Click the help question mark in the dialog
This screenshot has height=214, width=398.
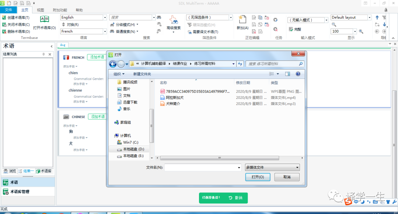click(x=298, y=74)
